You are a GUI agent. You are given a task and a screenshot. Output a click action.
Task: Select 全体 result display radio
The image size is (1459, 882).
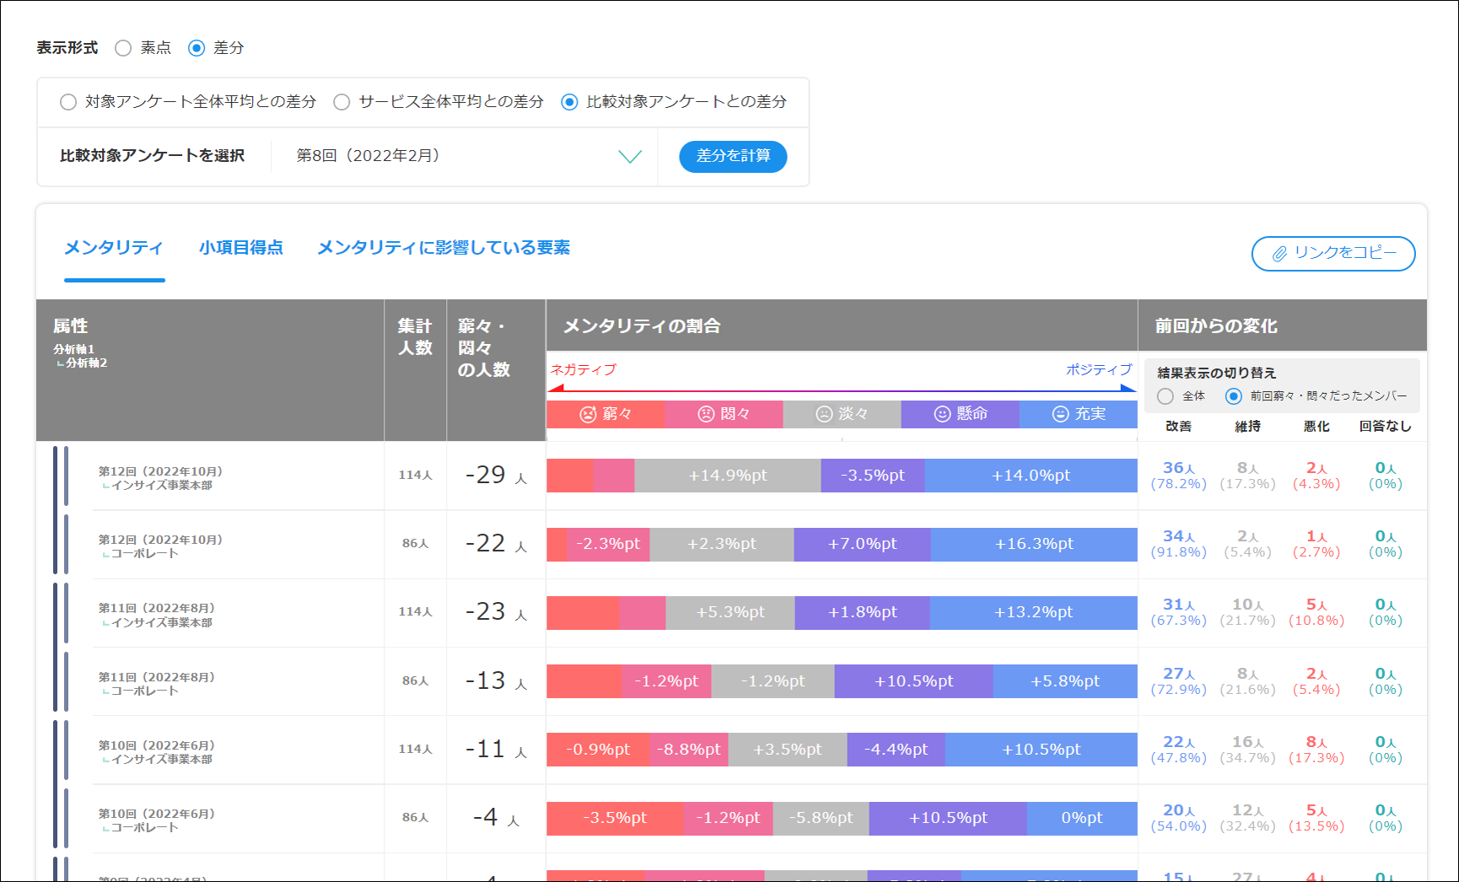pyautogui.click(x=1166, y=396)
